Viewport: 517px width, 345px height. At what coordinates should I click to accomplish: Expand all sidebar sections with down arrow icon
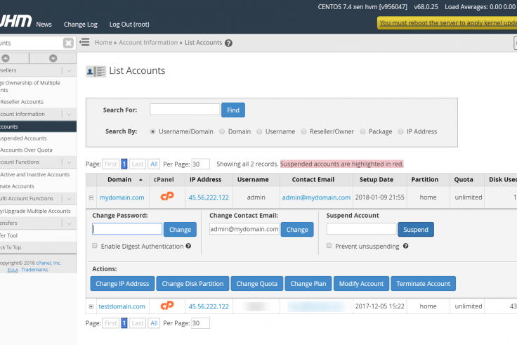(53, 58)
